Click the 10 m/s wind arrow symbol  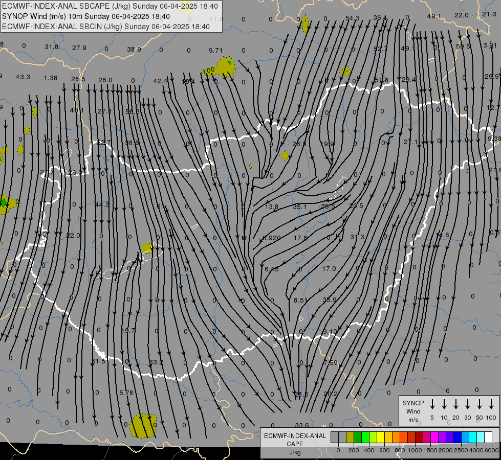tap(444, 404)
